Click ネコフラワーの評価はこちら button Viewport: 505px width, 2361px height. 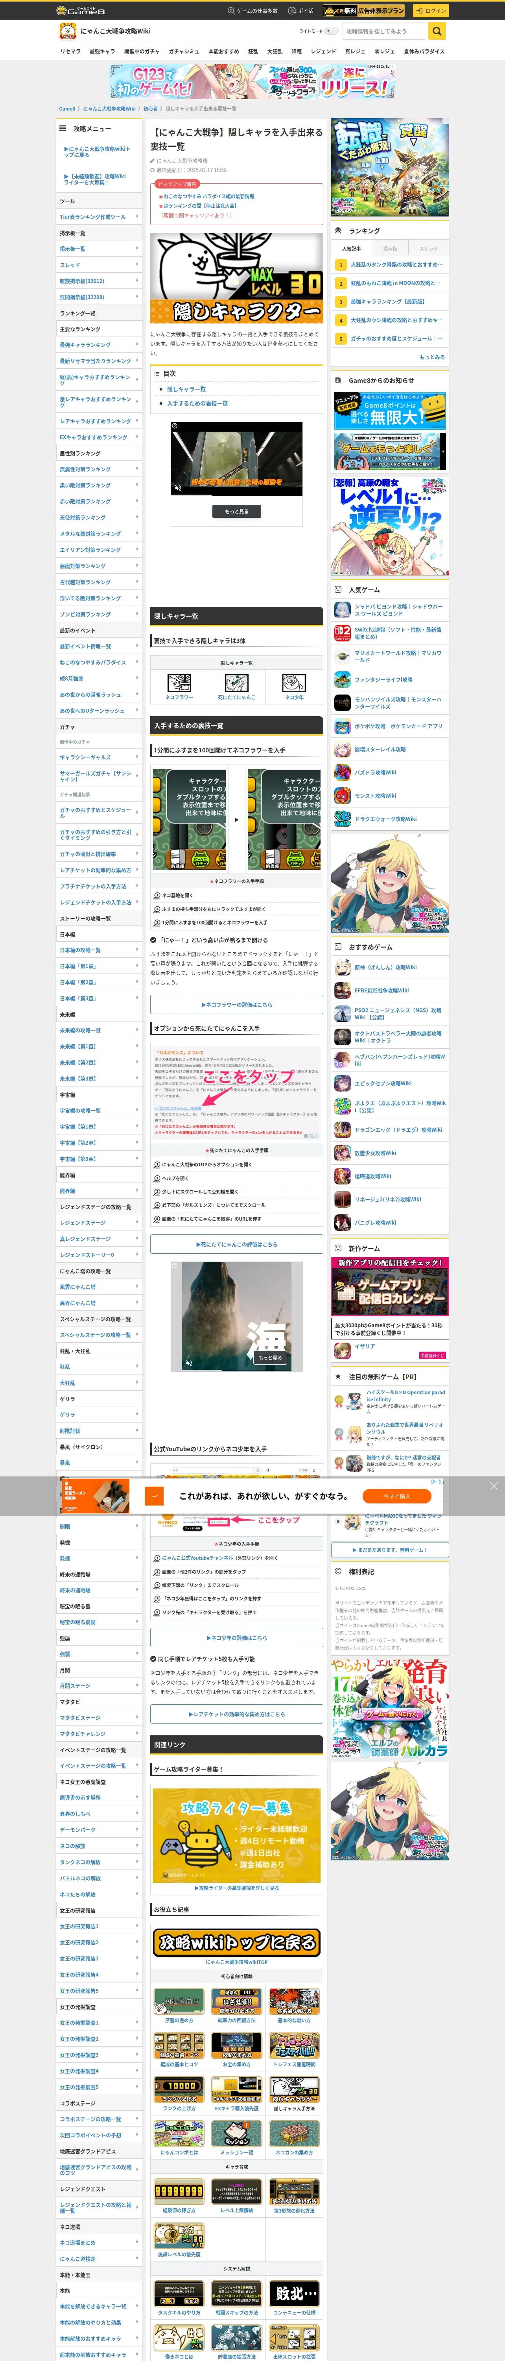(x=236, y=1005)
